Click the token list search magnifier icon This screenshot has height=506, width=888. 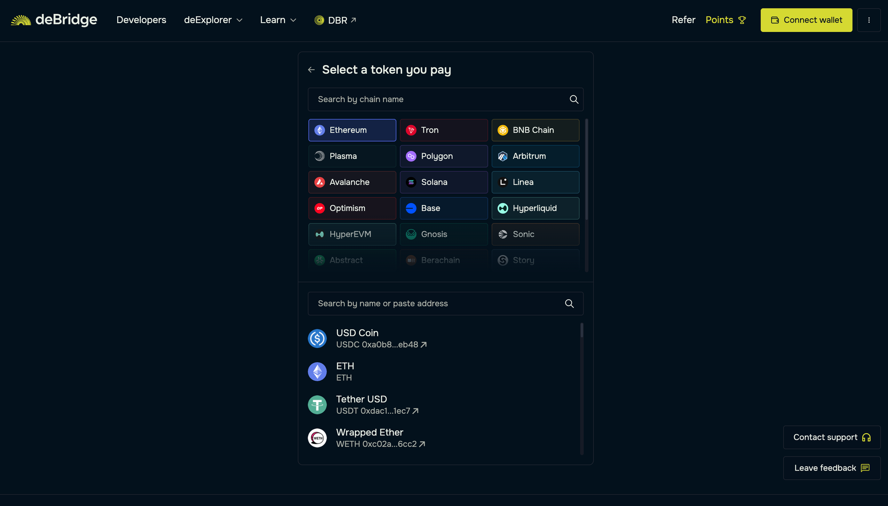[569, 304]
